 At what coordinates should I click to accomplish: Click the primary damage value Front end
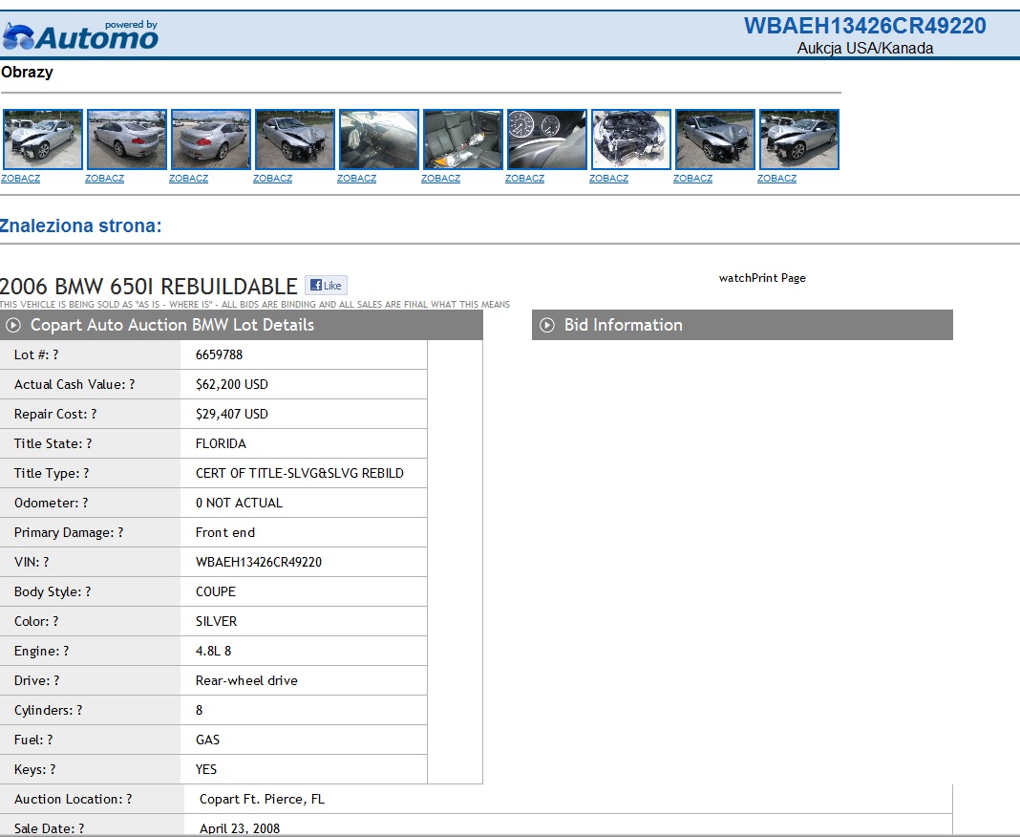coord(225,532)
